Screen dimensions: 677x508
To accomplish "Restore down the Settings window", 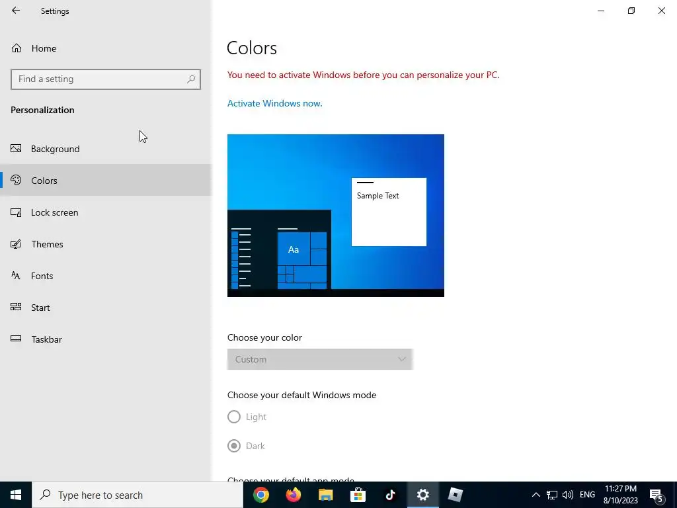I will tap(631, 11).
